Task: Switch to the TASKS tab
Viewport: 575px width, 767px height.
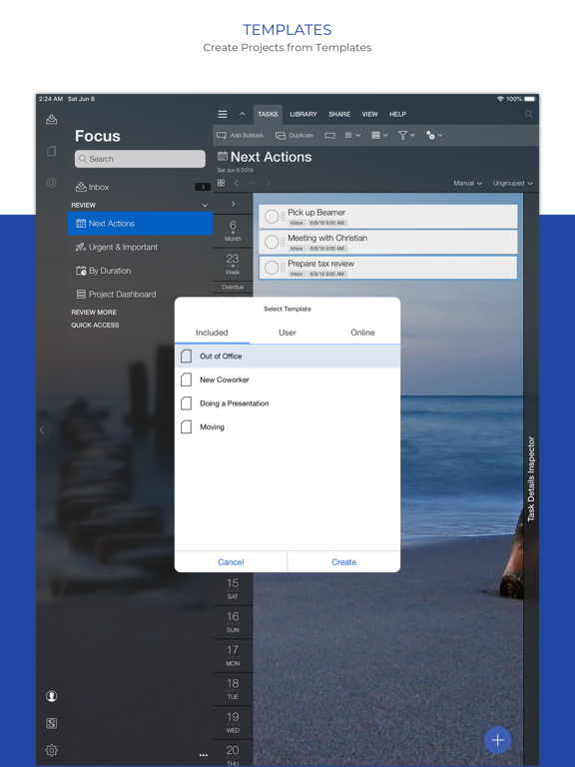Action: tap(268, 114)
